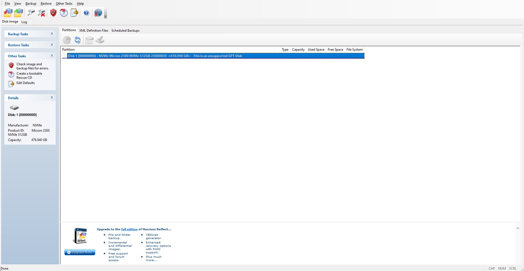This screenshot has height=271, width=524.
Task: Expand the Restore Tasks panel
Action: pyautogui.click(x=52, y=45)
